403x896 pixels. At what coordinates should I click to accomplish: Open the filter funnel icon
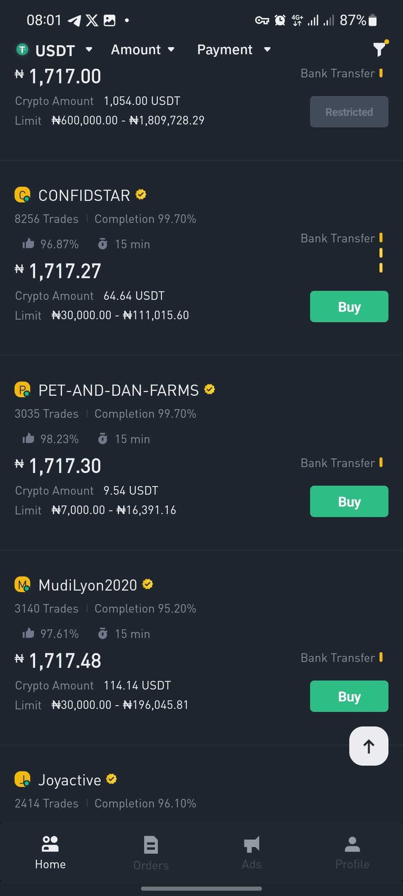(379, 49)
